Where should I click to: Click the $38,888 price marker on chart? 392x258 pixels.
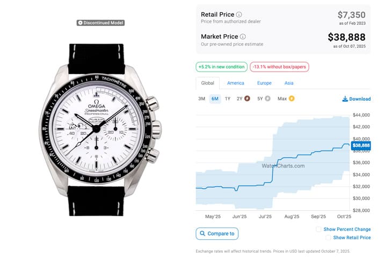[x=361, y=145]
